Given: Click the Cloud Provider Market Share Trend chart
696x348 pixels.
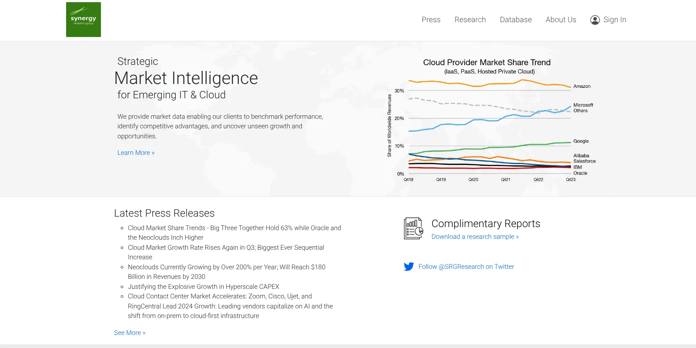Looking at the screenshot, I should pos(491,120).
